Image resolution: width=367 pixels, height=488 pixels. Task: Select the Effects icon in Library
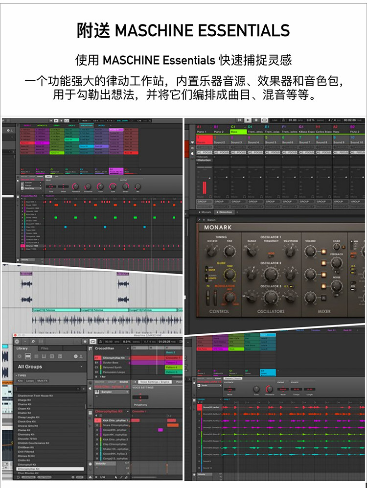[x=52, y=356]
